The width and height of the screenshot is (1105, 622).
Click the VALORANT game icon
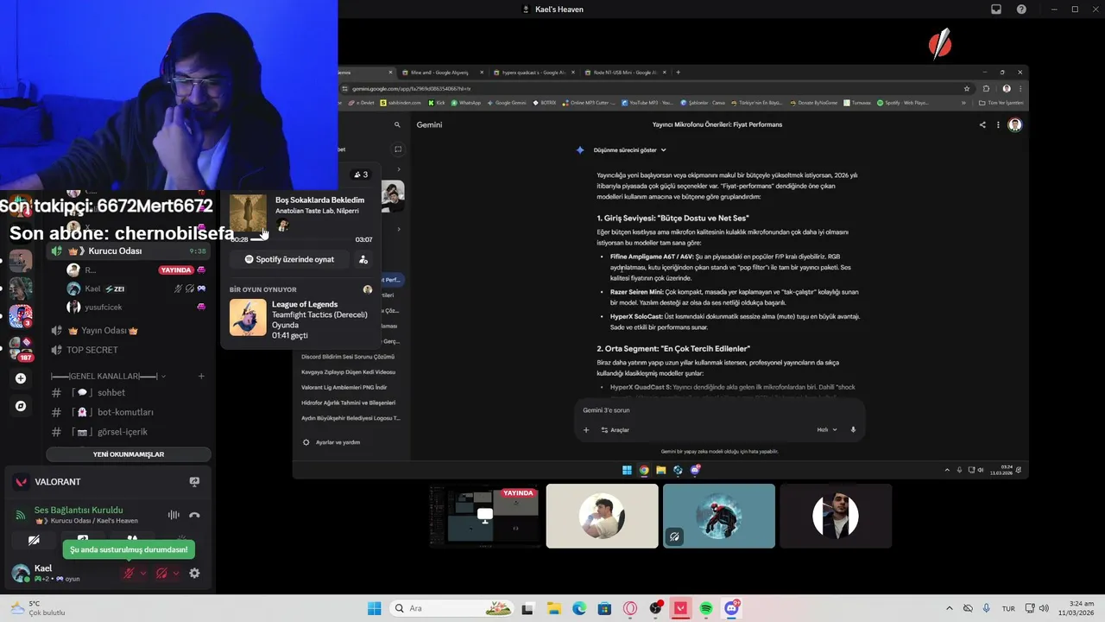(21, 482)
